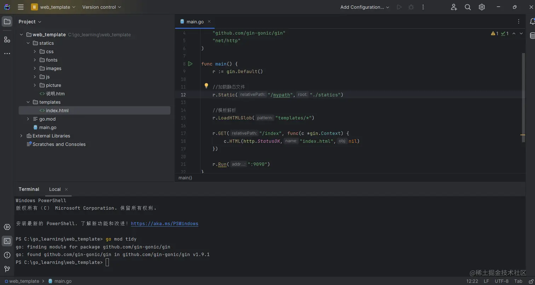Expand the fonts folder
The height and width of the screenshot is (285, 535).
tap(35, 60)
